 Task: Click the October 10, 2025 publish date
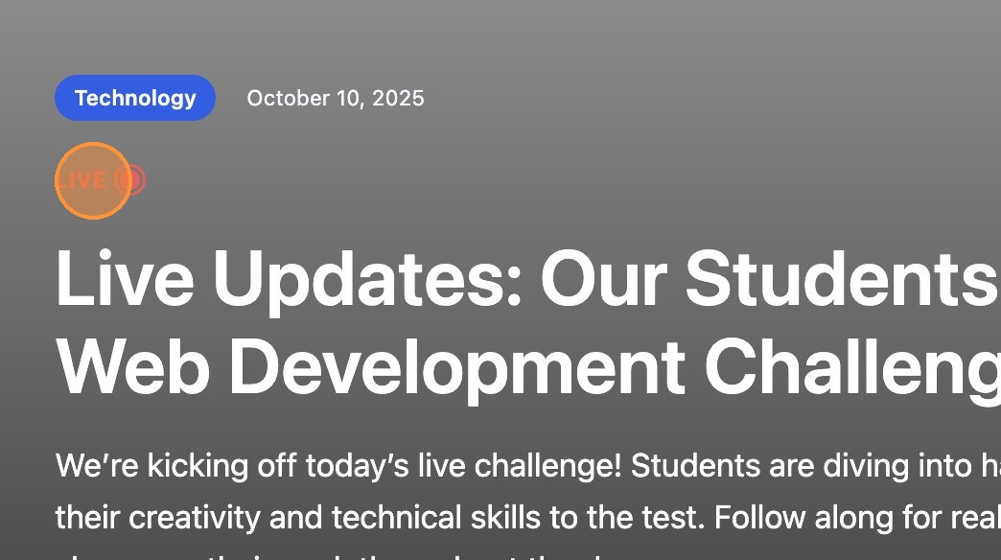pos(335,98)
